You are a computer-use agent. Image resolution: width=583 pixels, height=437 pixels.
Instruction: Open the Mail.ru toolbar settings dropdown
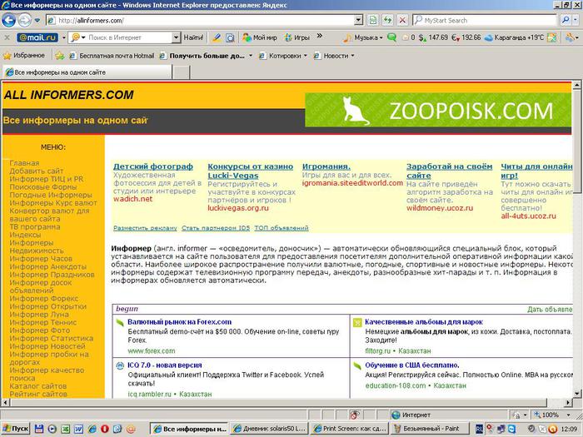[571, 37]
